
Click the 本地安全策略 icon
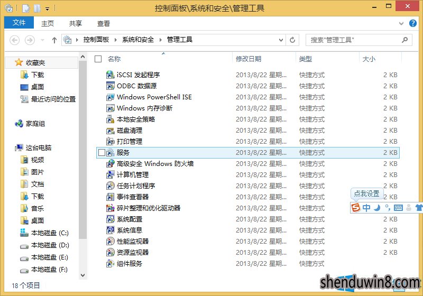pos(110,119)
